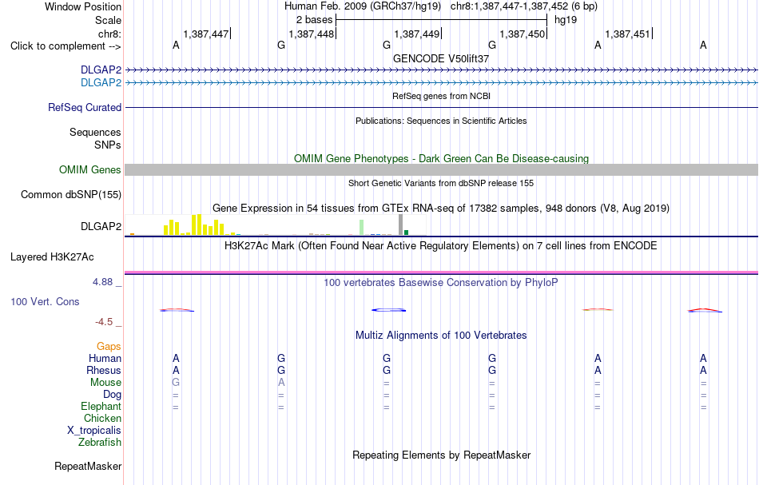759x485 pixels.
Task: Click the dark blue DLGAP2 arrowed transcript line
Action: click(441, 70)
